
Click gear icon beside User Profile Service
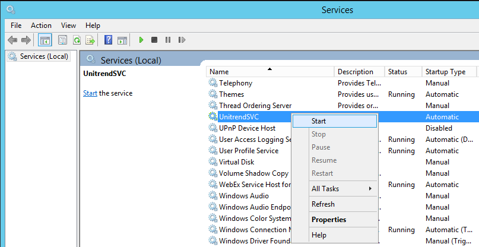[213, 151]
